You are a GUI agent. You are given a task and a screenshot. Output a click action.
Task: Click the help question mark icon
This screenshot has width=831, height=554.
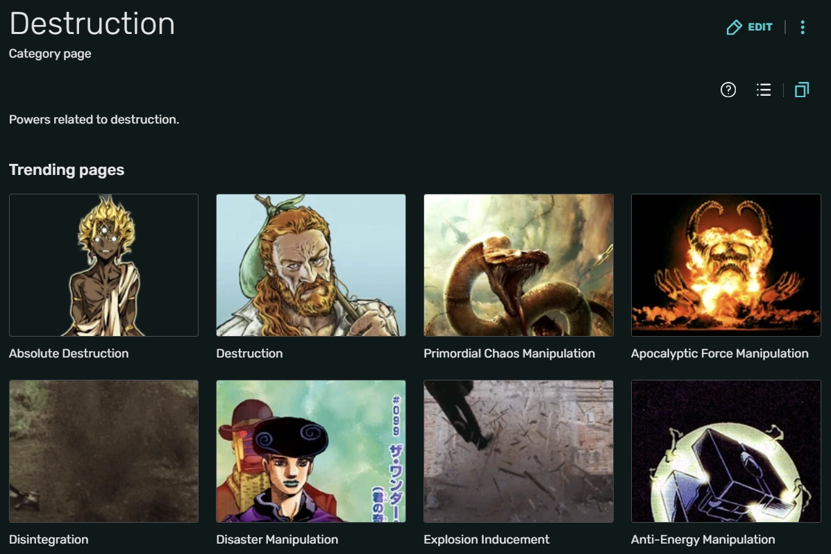[x=728, y=90]
